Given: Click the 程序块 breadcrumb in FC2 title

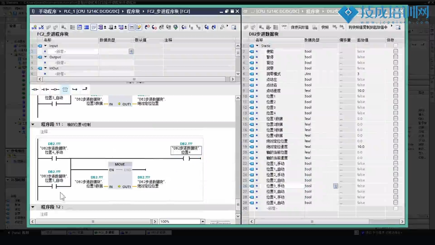Looking at the screenshot, I should (x=133, y=11).
